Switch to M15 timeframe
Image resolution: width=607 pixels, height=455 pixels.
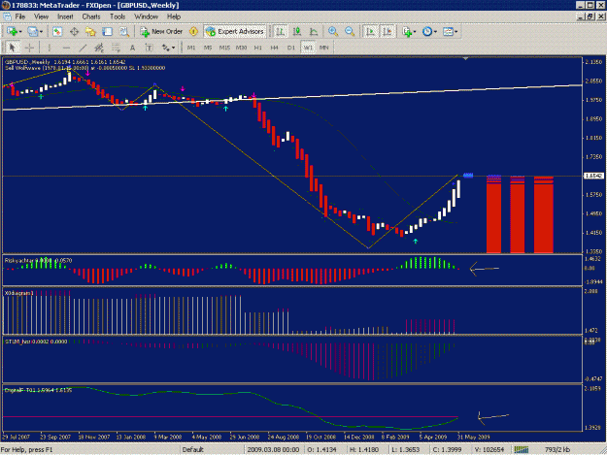[224, 48]
